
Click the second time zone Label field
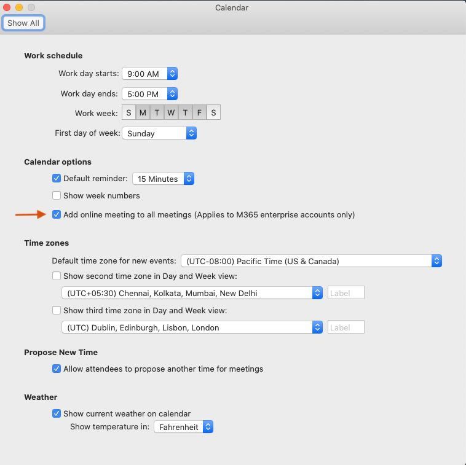(346, 293)
